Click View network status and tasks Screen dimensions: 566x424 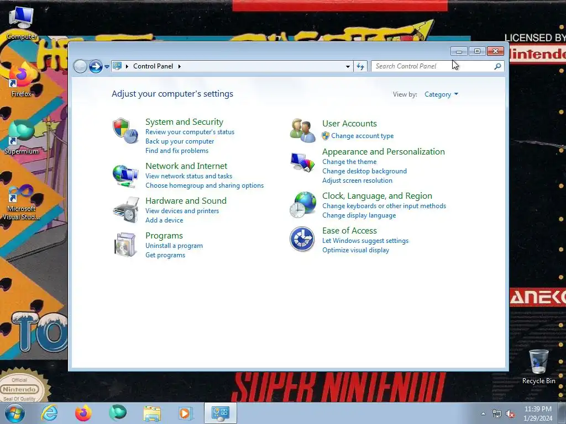(x=188, y=176)
